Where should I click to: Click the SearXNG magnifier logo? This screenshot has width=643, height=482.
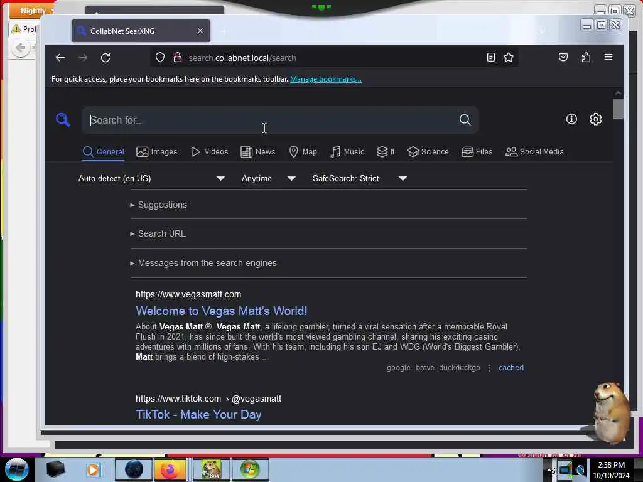coord(63,120)
